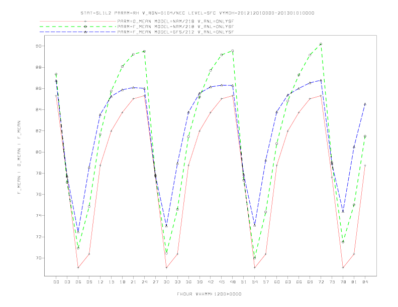Click the x-axis tick label 12
Image resolution: width=398 pixels, height=307 pixels.
pyautogui.click(x=101, y=282)
